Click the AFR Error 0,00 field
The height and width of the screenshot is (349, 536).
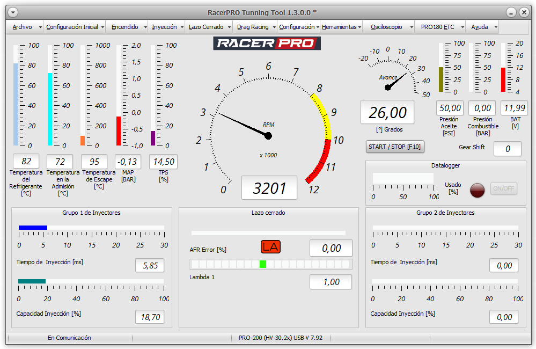331,248
